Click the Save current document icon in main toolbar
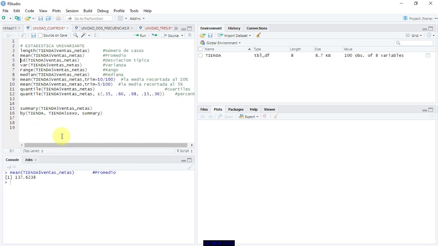The width and height of the screenshot is (438, 246). (x=40, y=18)
